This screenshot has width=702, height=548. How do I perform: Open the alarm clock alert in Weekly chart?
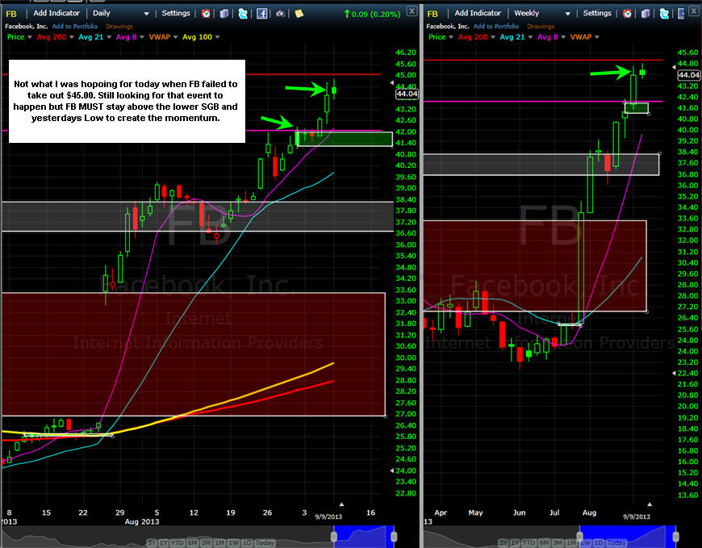tap(627, 14)
